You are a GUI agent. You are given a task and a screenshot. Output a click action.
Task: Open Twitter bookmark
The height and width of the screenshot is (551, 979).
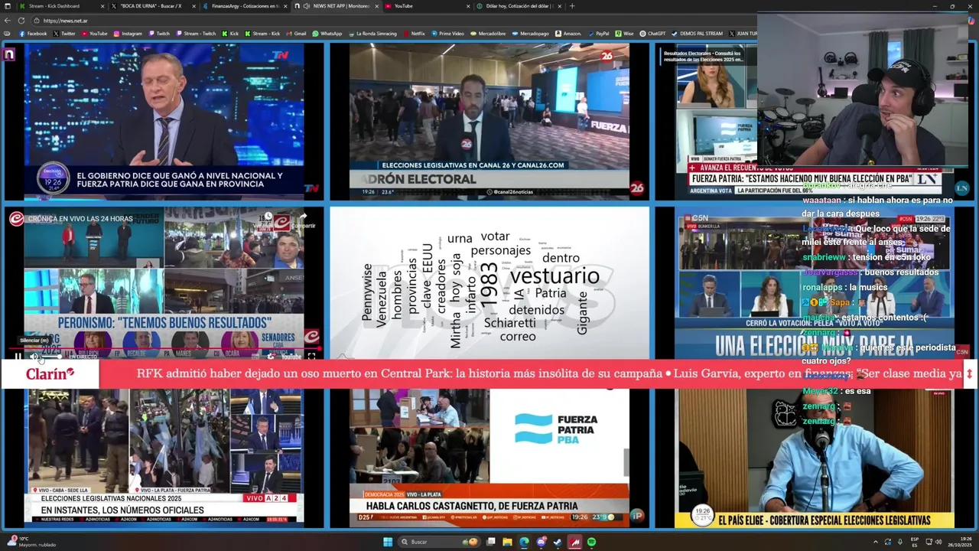click(x=64, y=34)
